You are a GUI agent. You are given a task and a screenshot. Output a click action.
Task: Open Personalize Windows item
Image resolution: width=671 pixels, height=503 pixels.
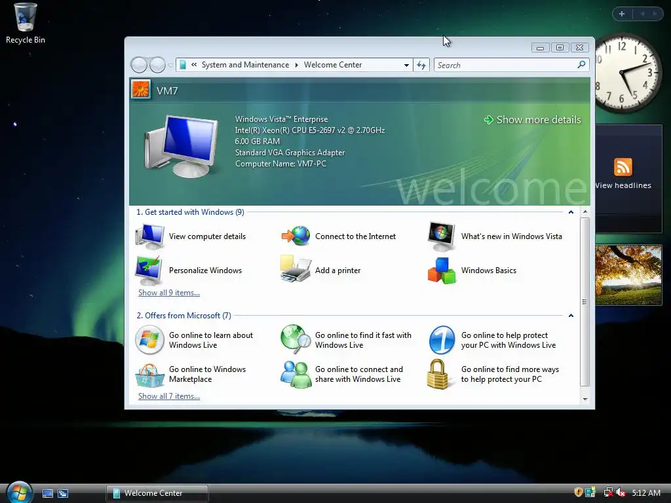pos(189,270)
